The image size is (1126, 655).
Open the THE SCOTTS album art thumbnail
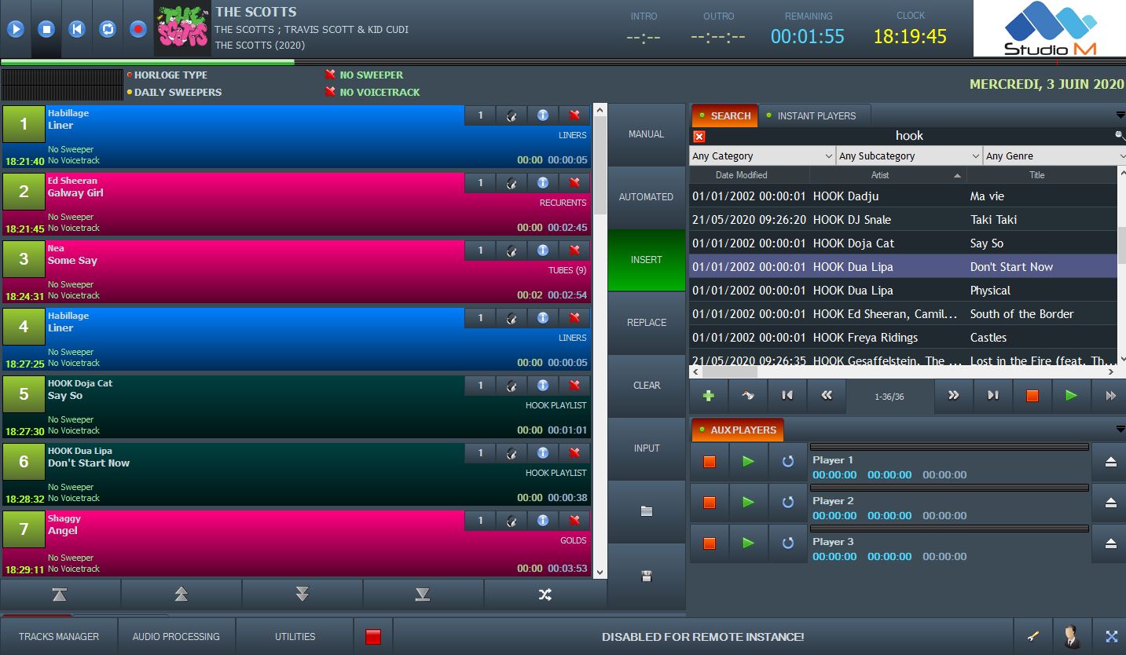[183, 27]
